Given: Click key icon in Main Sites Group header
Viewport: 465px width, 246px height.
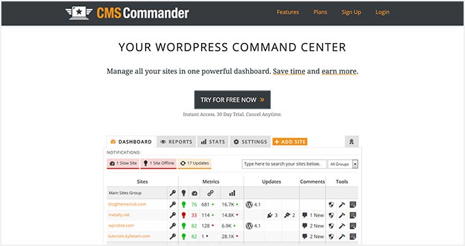Looking at the screenshot, I should [172, 193].
